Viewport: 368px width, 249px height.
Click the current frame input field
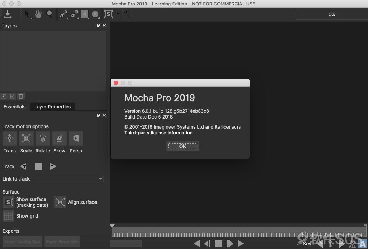126,243
